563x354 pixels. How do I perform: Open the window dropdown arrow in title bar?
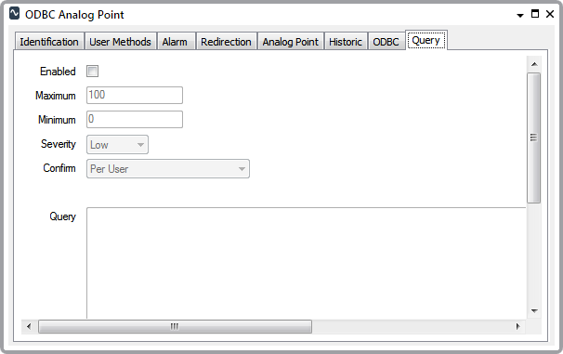point(520,15)
